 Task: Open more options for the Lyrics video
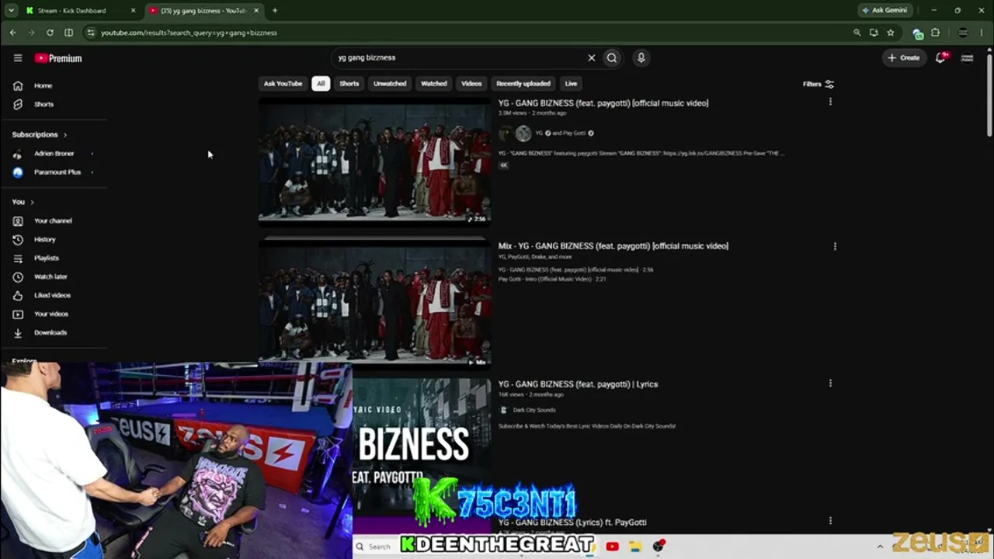point(830,383)
